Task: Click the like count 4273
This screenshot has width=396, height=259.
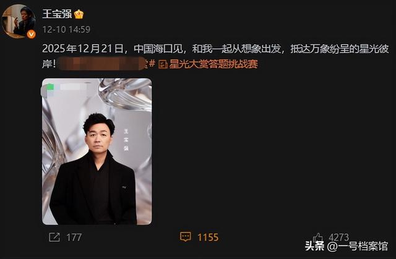Action: [339, 237]
